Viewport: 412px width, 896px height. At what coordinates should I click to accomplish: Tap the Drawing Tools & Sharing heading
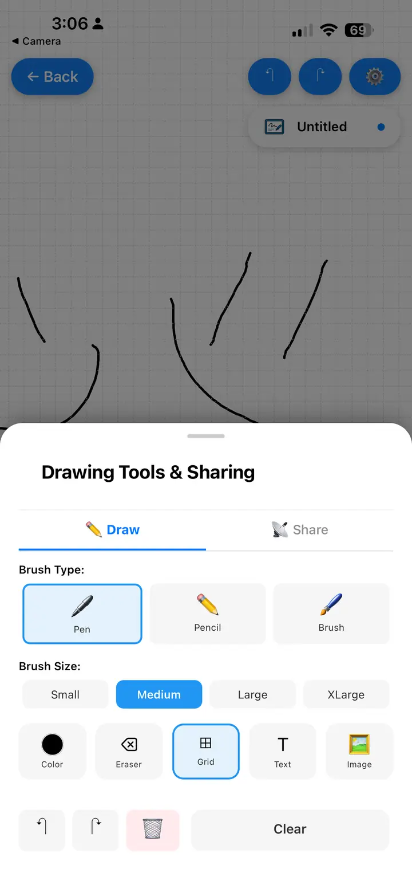(x=148, y=473)
